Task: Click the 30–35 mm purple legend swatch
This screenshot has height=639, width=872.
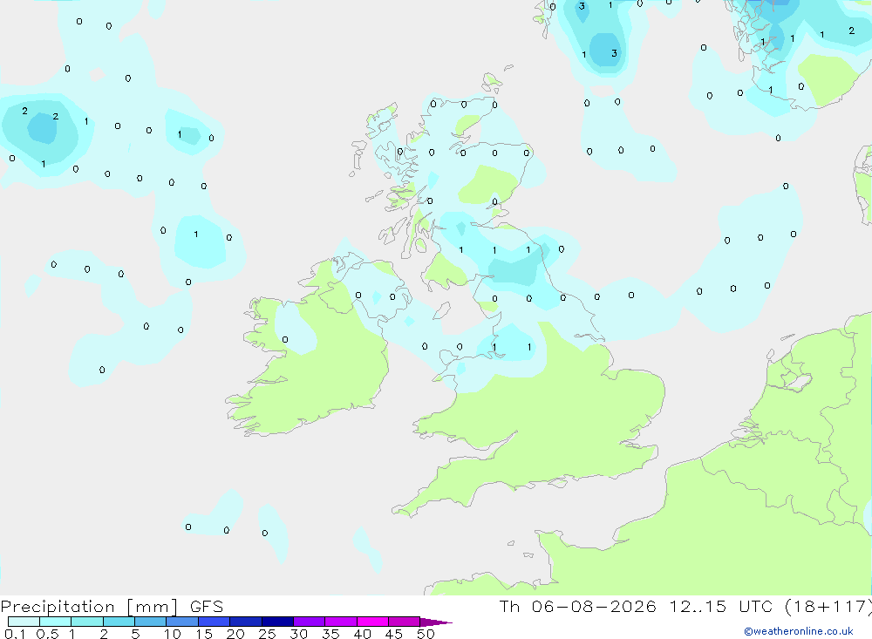Action: (x=309, y=622)
